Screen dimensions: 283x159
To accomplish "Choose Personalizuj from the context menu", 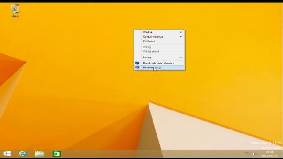I will pos(159,68).
